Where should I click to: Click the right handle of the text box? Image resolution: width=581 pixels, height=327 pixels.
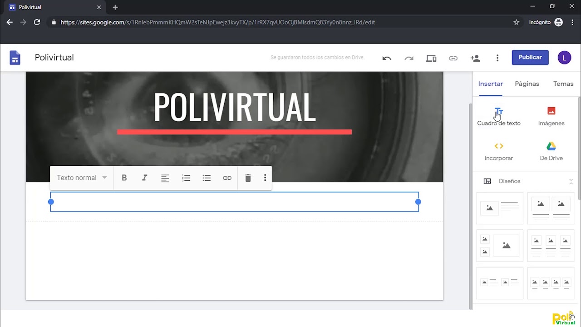418,202
